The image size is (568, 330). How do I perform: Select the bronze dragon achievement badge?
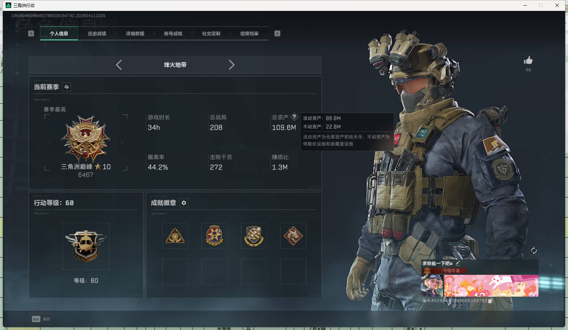[293, 236]
